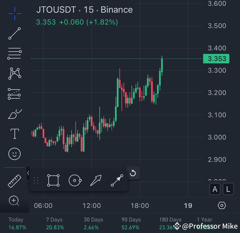This screenshot has width=240, height=233.
Task: Select the ruler measure tool
Action: click(14, 181)
